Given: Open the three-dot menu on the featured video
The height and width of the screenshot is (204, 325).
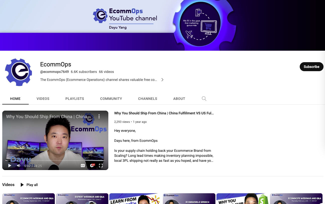Looking at the screenshot, I should [x=99, y=116].
